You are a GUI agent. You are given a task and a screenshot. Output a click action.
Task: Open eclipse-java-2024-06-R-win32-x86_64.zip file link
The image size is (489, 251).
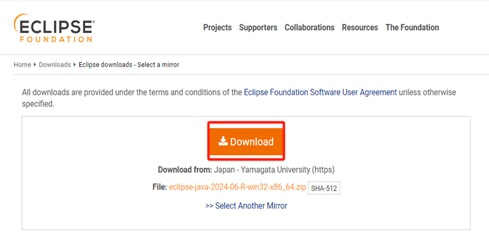click(x=237, y=187)
